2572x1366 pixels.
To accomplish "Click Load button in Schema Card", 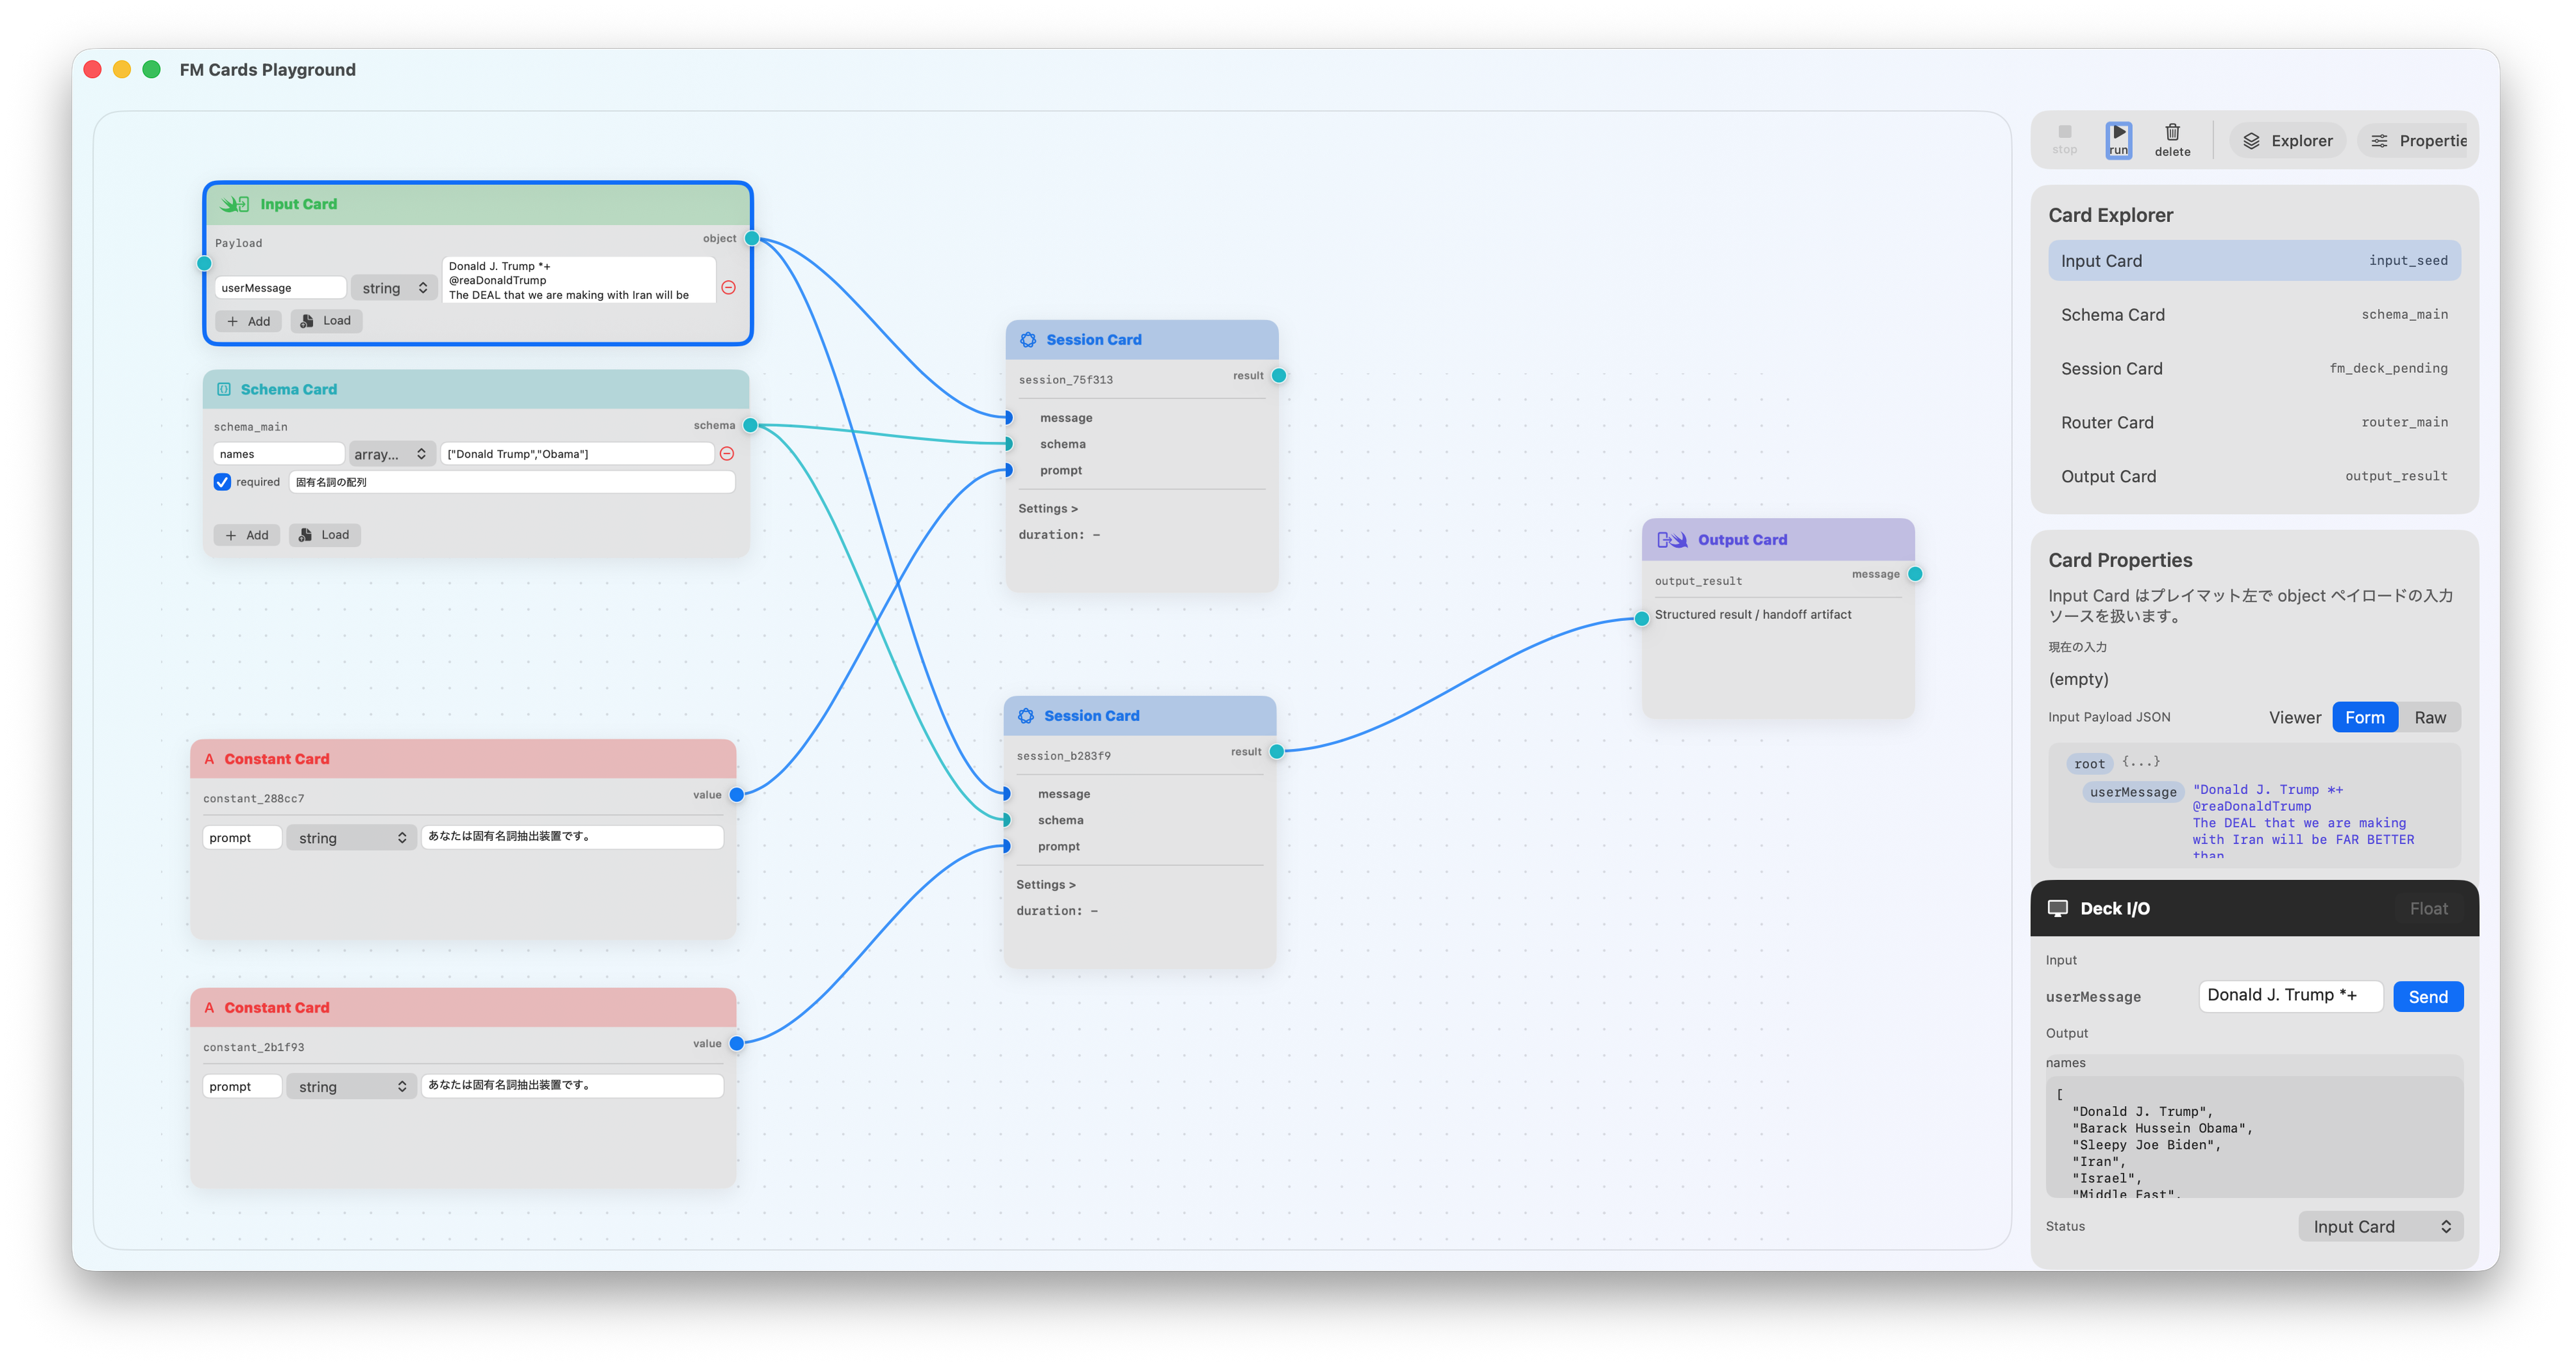I will click(325, 535).
